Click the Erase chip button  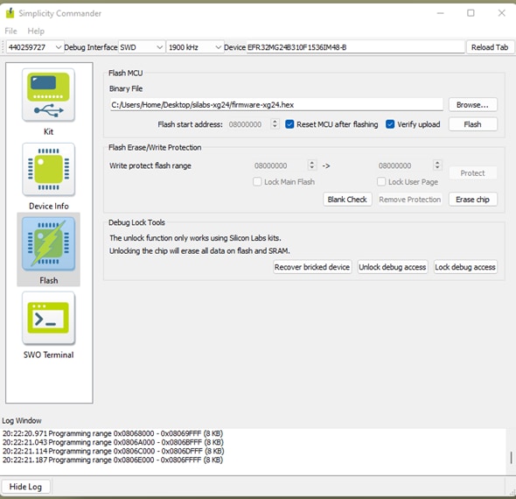(472, 200)
